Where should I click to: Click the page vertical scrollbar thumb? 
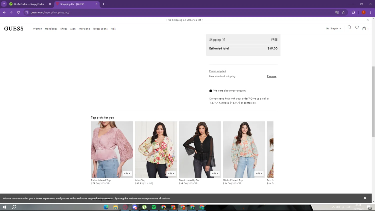pos(373,101)
